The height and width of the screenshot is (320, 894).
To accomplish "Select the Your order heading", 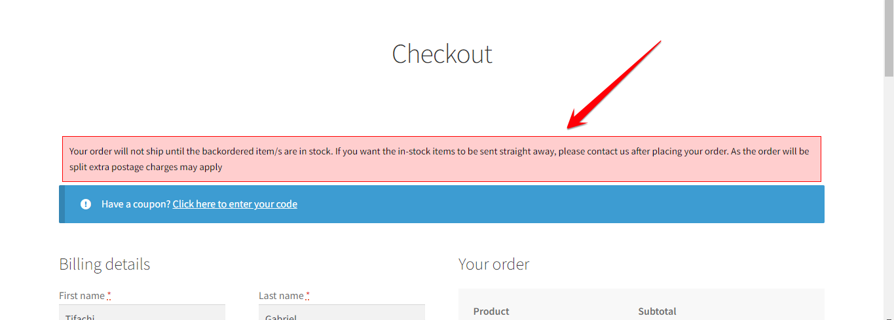I will point(494,264).
